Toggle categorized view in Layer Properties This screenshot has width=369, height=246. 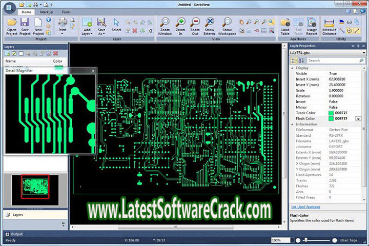[294, 60]
